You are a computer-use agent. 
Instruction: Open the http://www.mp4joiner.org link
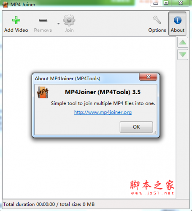pyautogui.click(x=103, y=112)
